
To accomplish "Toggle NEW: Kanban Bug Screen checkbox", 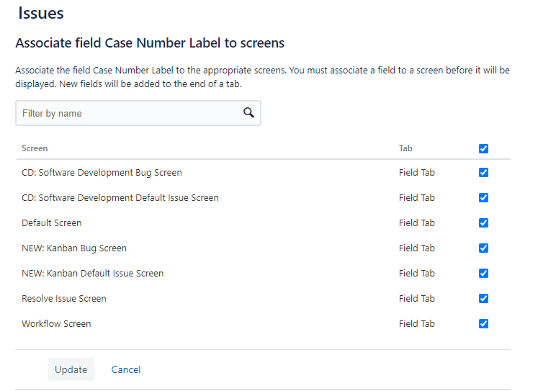I will tap(483, 248).
